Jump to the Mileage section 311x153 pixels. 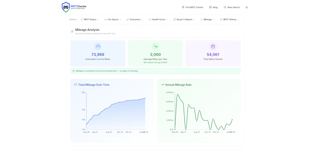click(x=208, y=19)
